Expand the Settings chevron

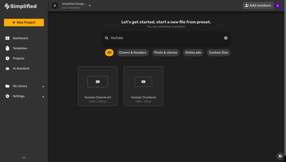point(43,97)
